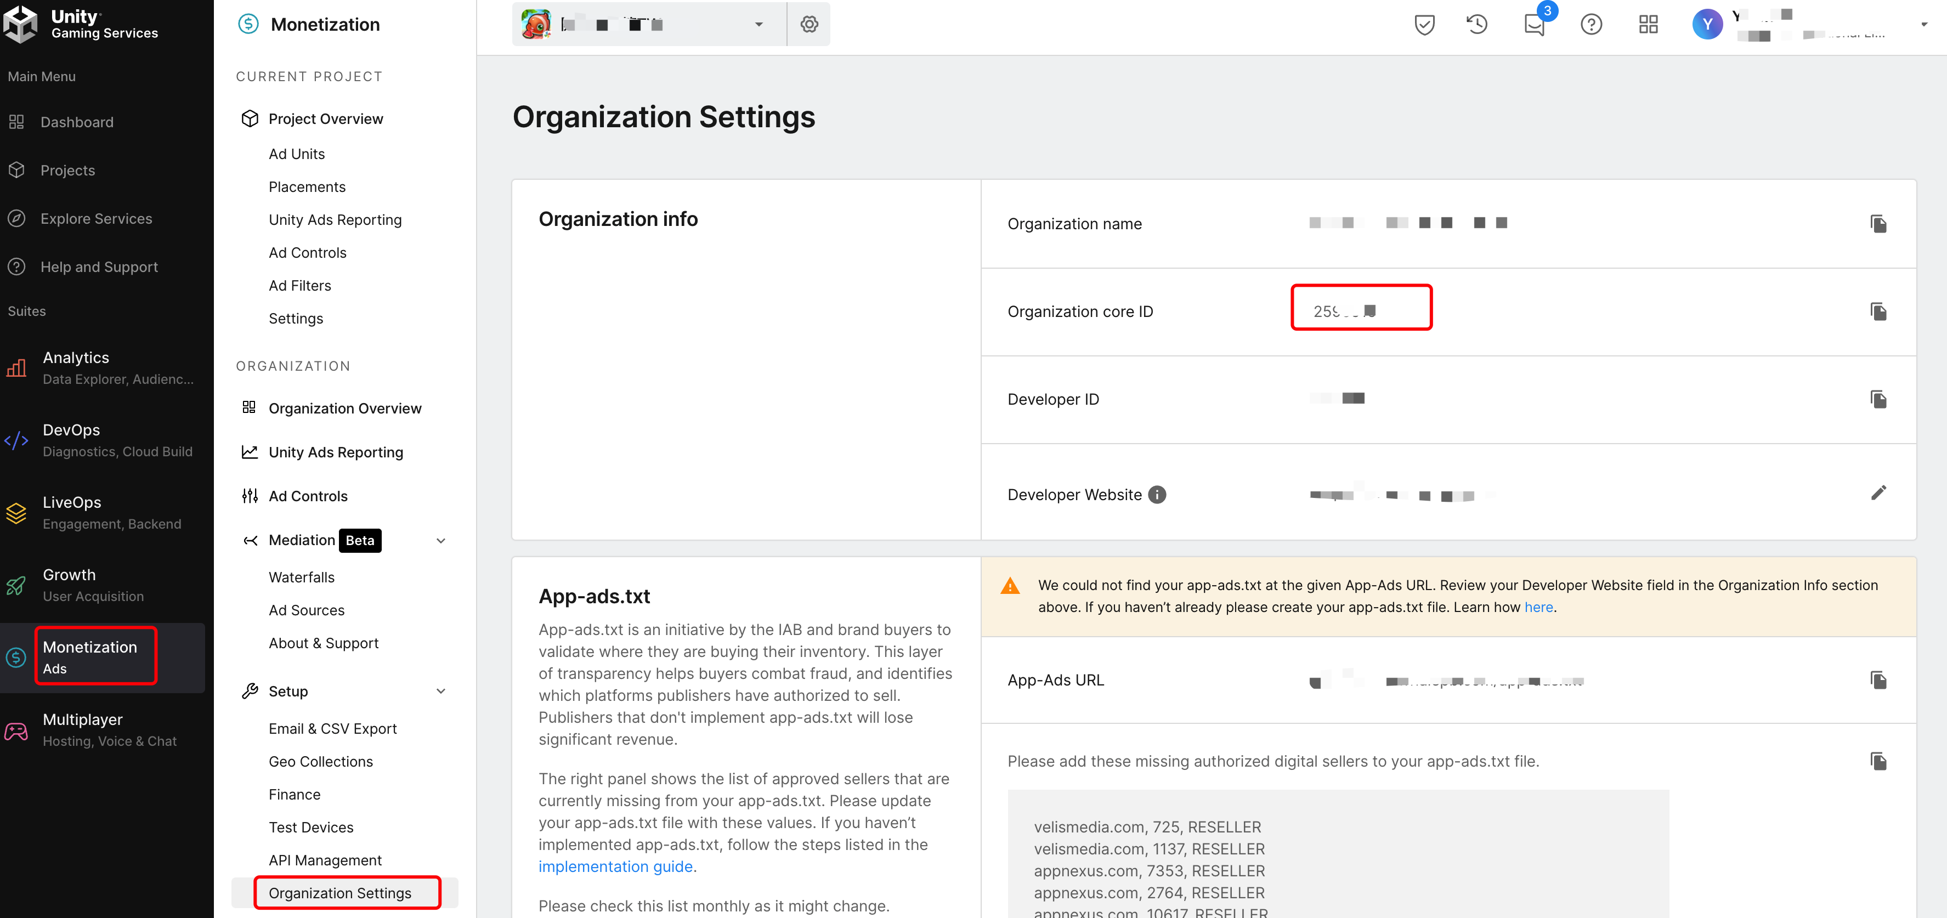
Task: Open Organization Overview
Action: 346,408
